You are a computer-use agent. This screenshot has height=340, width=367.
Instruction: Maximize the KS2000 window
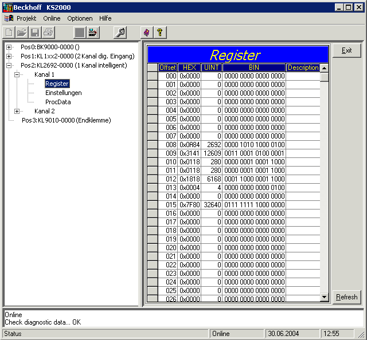(x=348, y=7)
